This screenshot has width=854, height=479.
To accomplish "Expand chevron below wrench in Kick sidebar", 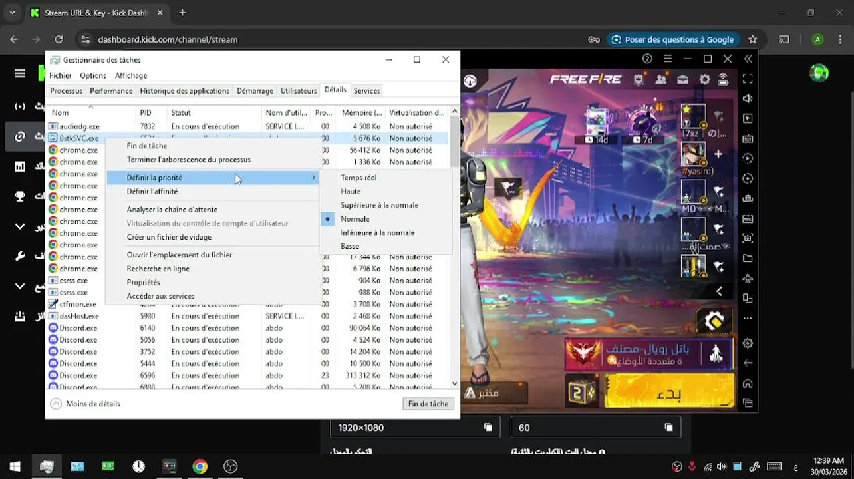I will pos(20,286).
